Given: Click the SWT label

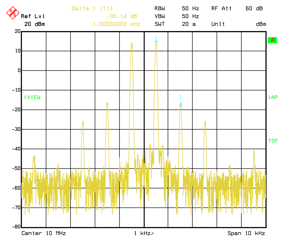Looking at the screenshot, I should point(160,24).
